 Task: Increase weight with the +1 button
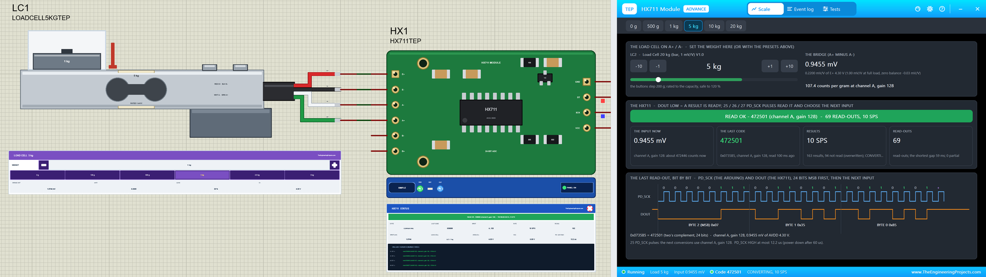(x=770, y=66)
